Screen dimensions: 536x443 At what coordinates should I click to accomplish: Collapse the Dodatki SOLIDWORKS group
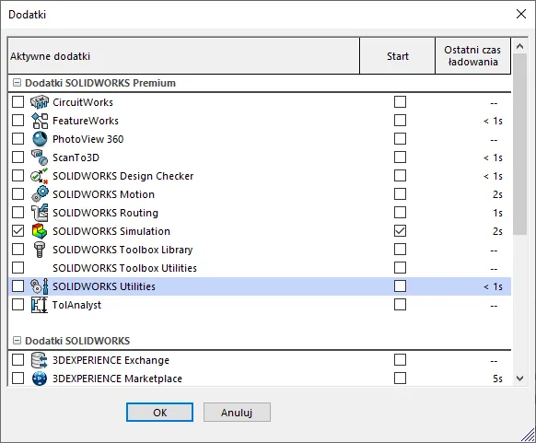(17, 341)
